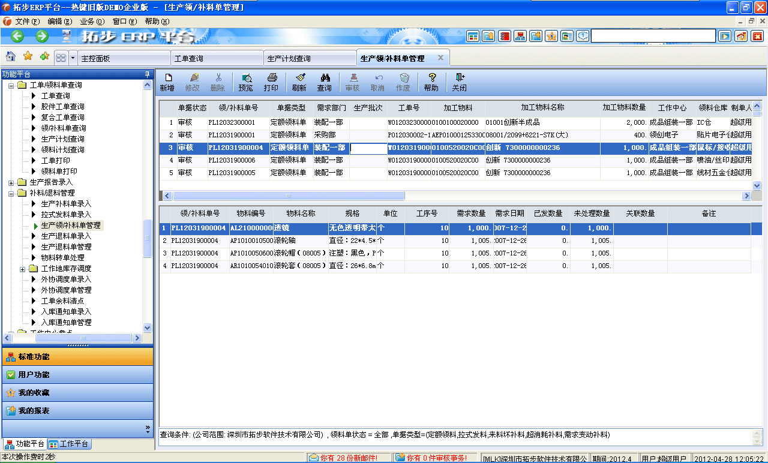The height and width of the screenshot is (463, 768).
Task: Switch to the 工单查询 tab
Action: point(217,57)
